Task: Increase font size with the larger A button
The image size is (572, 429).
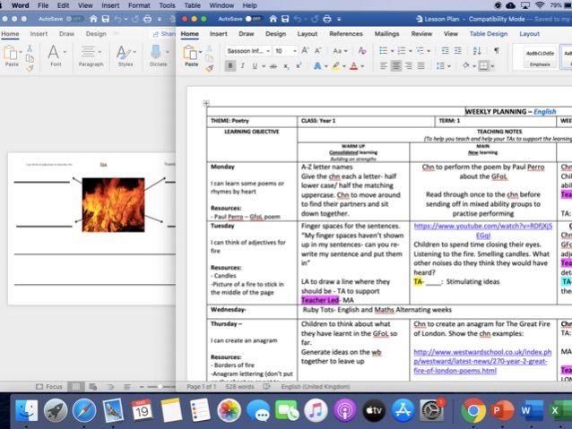Action: pyautogui.click(x=305, y=51)
